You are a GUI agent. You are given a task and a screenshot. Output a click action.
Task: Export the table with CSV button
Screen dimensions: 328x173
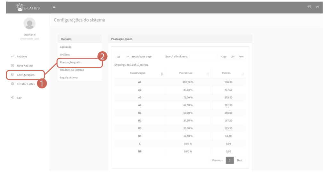(x=233, y=57)
